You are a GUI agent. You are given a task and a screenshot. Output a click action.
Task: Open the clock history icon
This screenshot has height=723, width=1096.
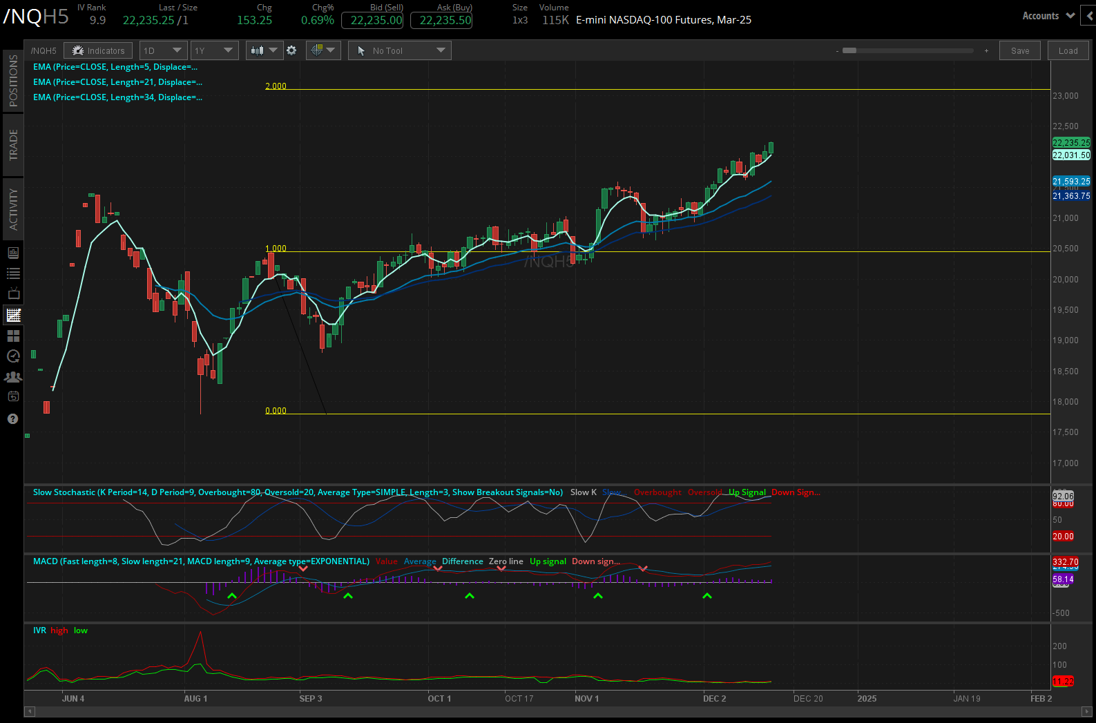(x=13, y=356)
